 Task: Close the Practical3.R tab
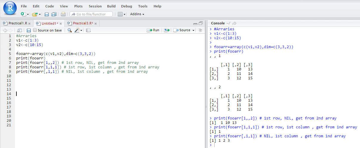tap(95, 23)
